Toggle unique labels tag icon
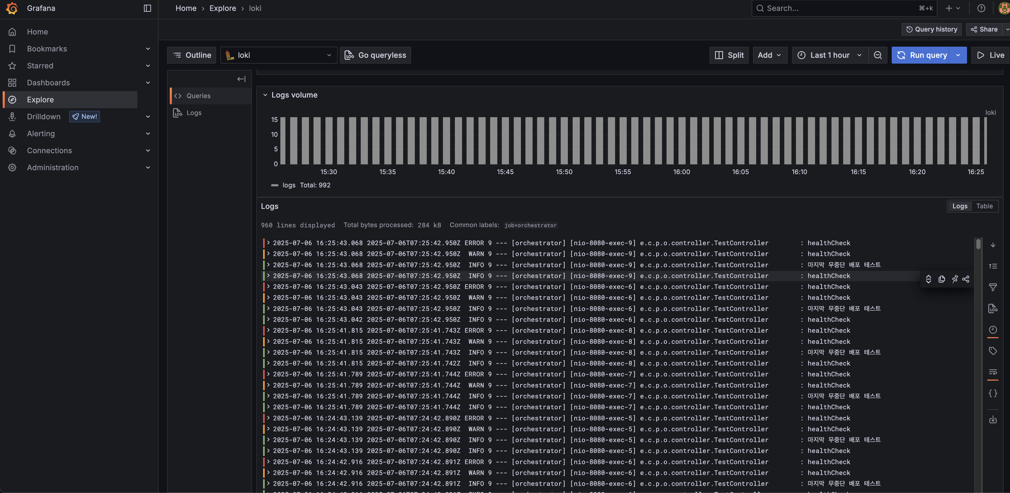 pyautogui.click(x=993, y=351)
